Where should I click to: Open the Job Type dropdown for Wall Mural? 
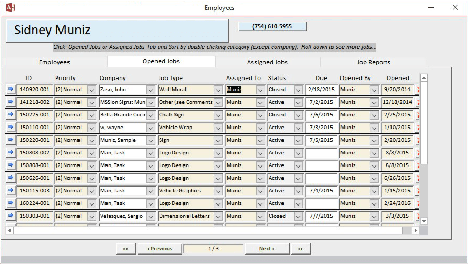point(218,90)
